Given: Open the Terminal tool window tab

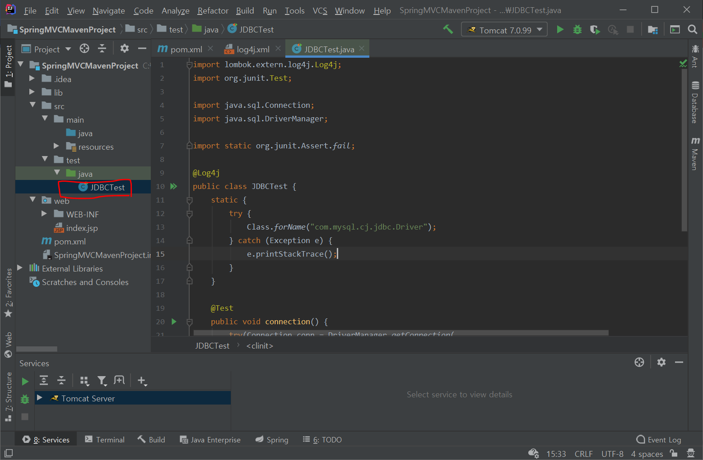Looking at the screenshot, I should [105, 440].
